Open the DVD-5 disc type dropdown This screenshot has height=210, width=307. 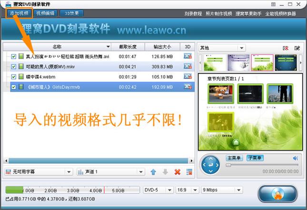click(x=158, y=190)
